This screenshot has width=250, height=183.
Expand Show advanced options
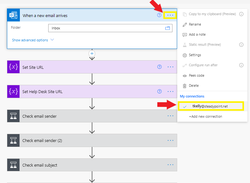[33, 40]
